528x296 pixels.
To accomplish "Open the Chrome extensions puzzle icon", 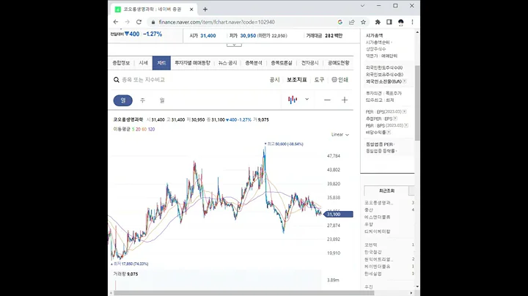I will (378, 22).
